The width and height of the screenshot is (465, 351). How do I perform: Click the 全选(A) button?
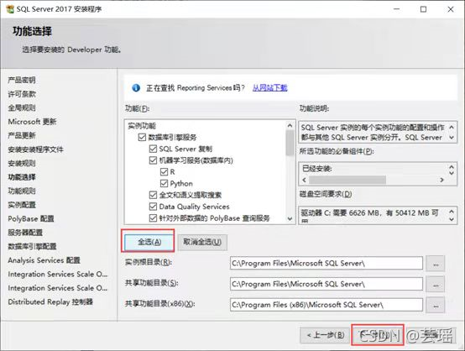(x=149, y=242)
